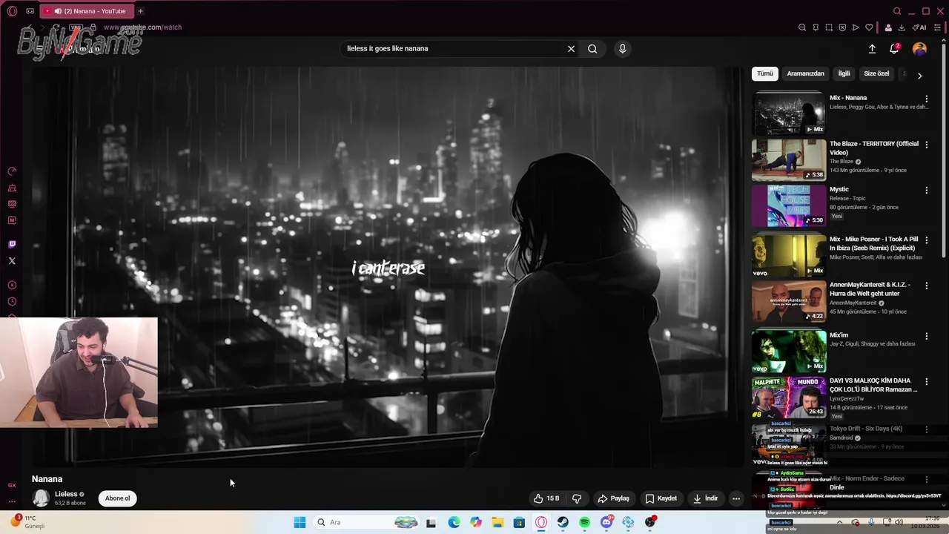
Task: Submit the YouTube search magnifier button
Action: click(x=592, y=49)
